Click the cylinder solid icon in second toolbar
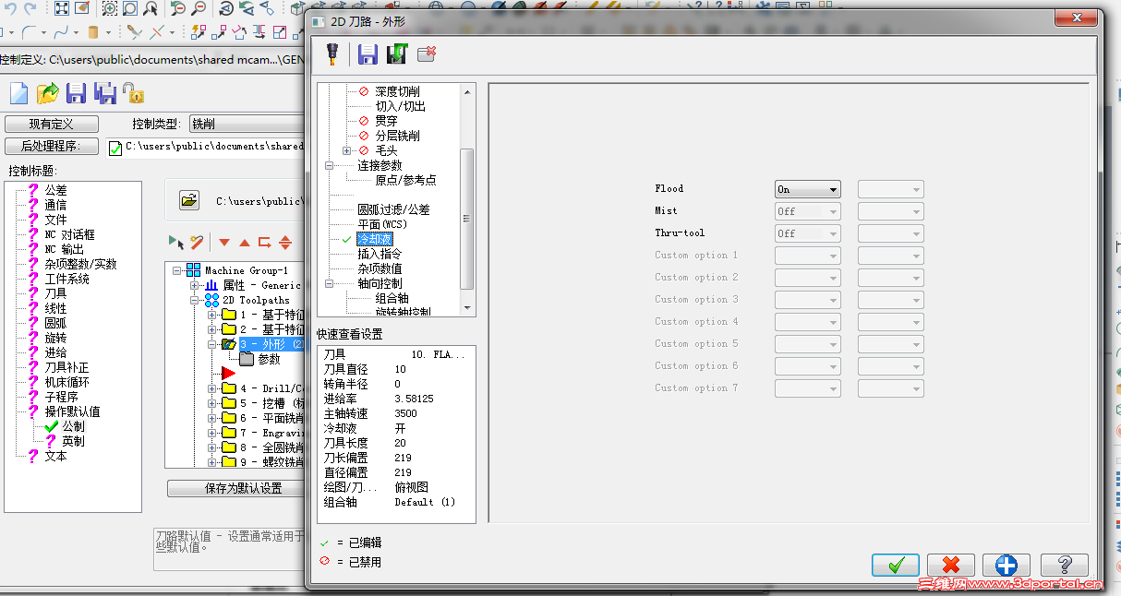 (93, 32)
